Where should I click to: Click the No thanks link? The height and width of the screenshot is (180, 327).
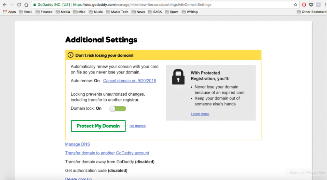click(x=137, y=126)
